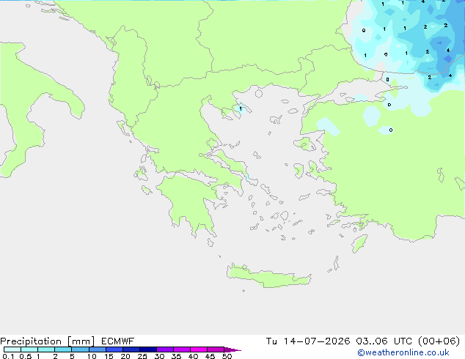
Task: Select the 10–15 mm blue legend swatch
Action: coord(98,349)
